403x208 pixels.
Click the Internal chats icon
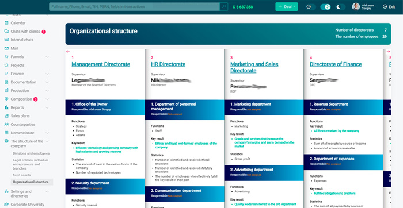tap(6, 40)
